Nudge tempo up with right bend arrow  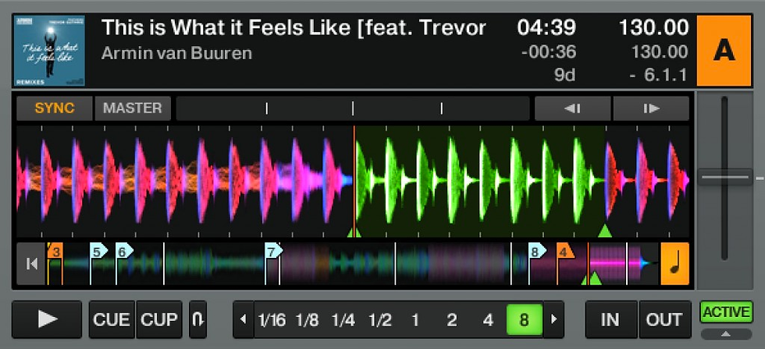coord(651,108)
